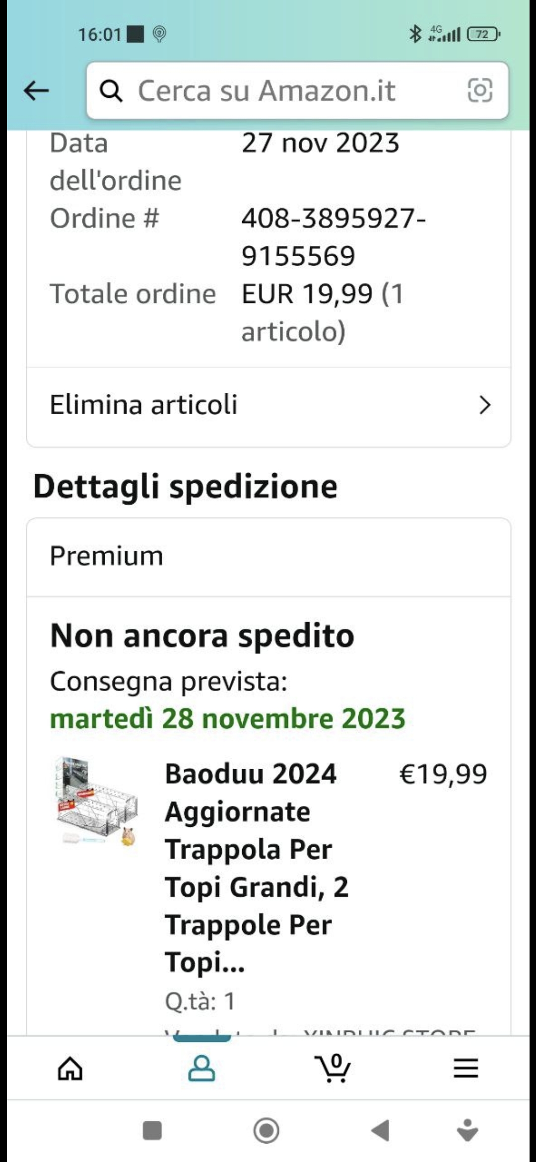Viewport: 536px width, 1162px height.
Task: Tap the green delivery date text
Action: 228,719
